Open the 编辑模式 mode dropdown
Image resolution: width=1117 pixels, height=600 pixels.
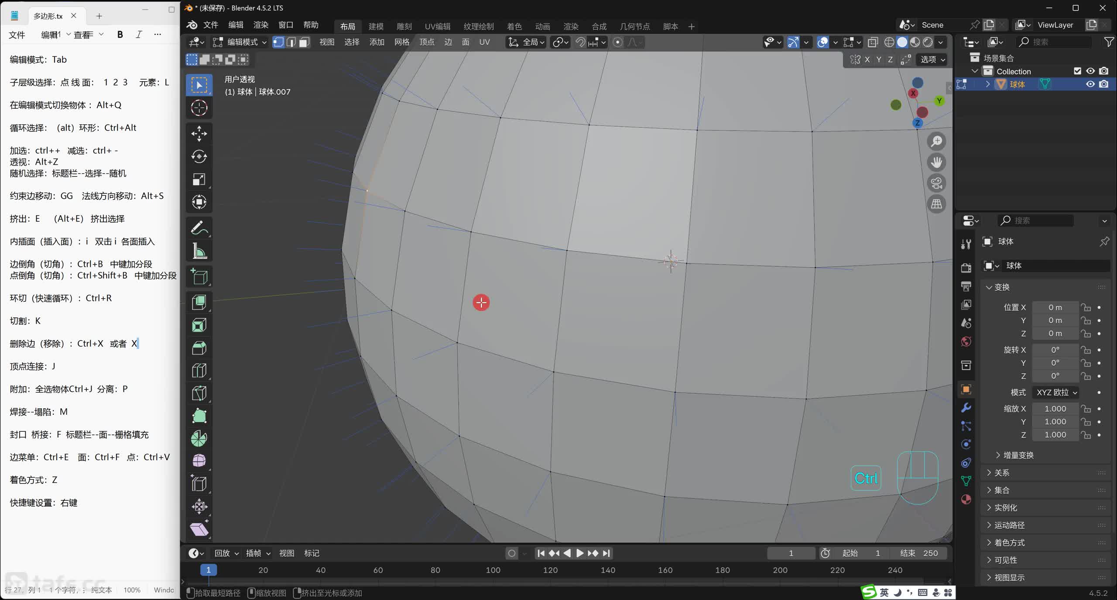[x=240, y=42]
